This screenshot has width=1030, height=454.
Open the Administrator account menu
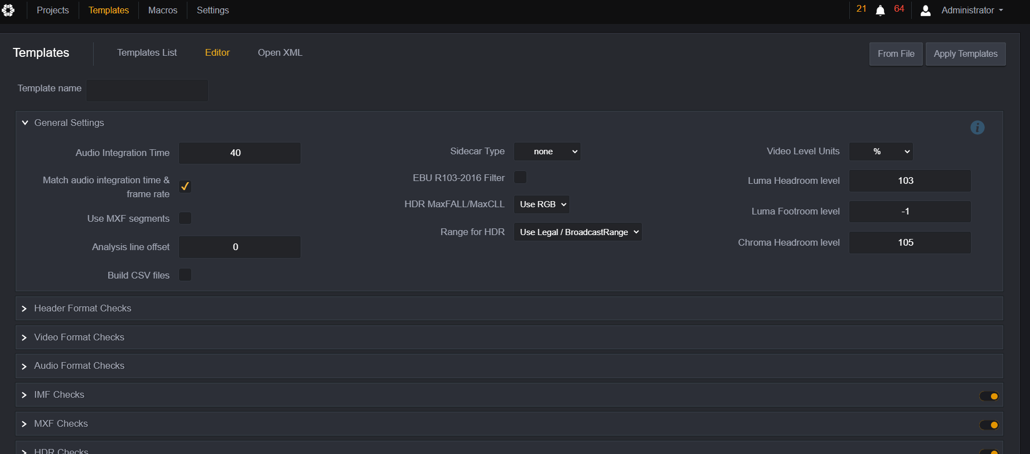pyautogui.click(x=972, y=11)
